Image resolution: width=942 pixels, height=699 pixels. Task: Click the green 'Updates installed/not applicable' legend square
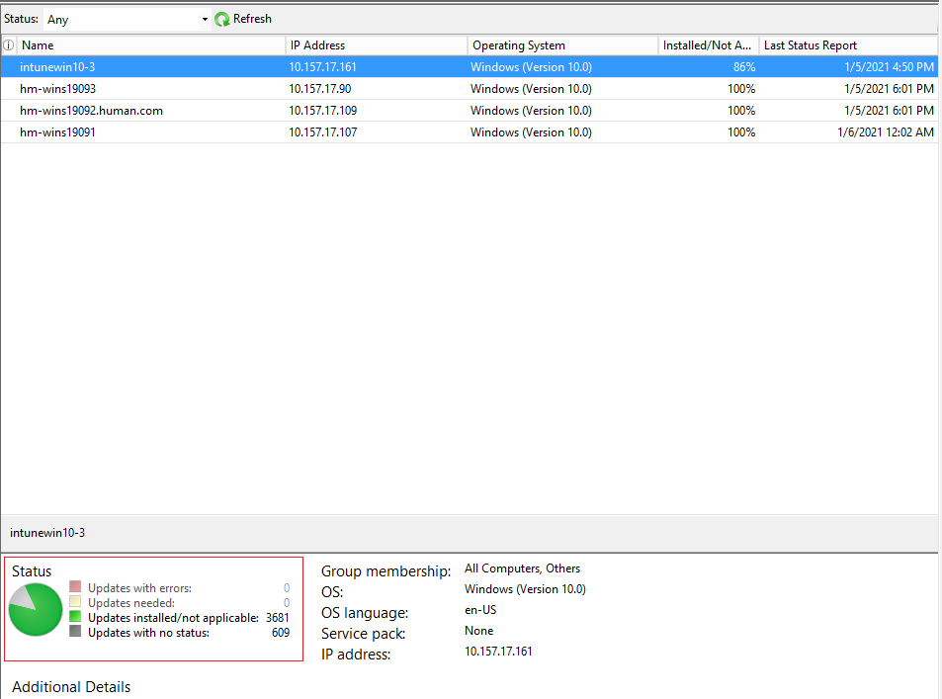tap(76, 616)
